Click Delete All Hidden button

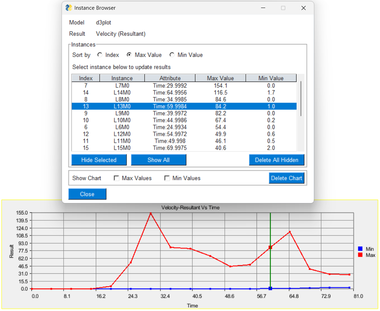pyautogui.click(x=276, y=160)
